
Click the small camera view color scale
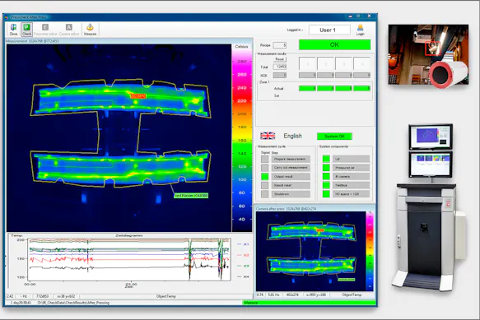click(370, 251)
